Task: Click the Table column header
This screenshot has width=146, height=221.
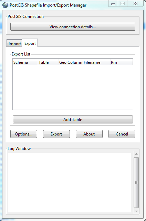Action: 48,62
